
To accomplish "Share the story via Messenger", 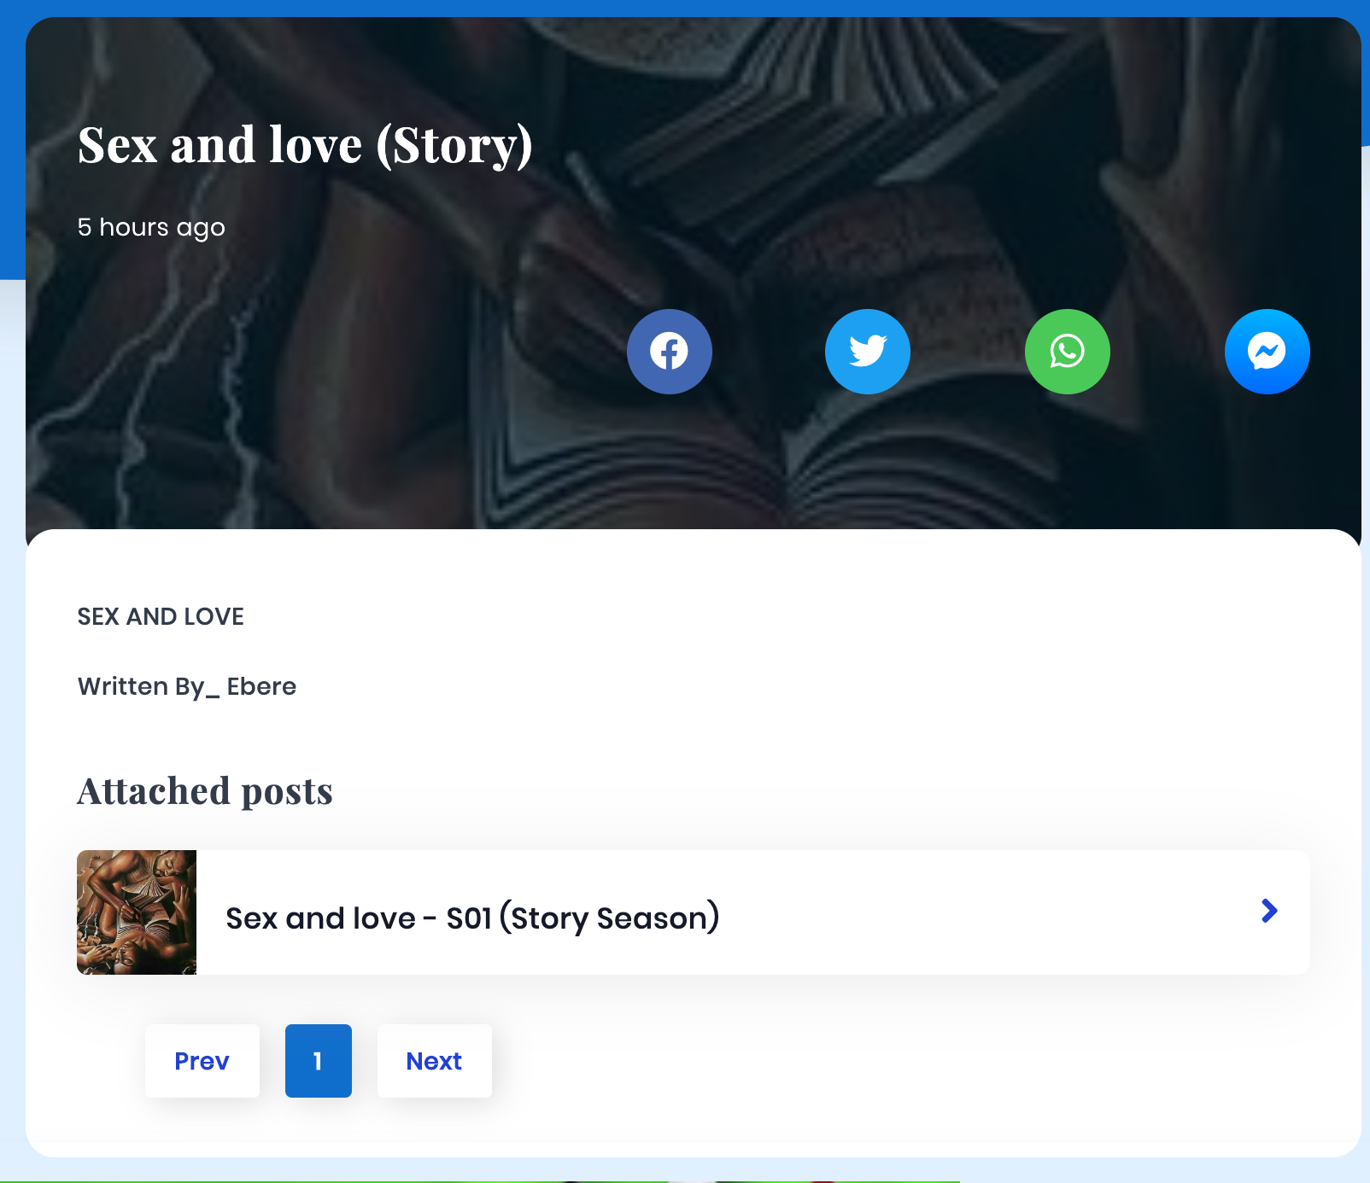I will coord(1268,352).
